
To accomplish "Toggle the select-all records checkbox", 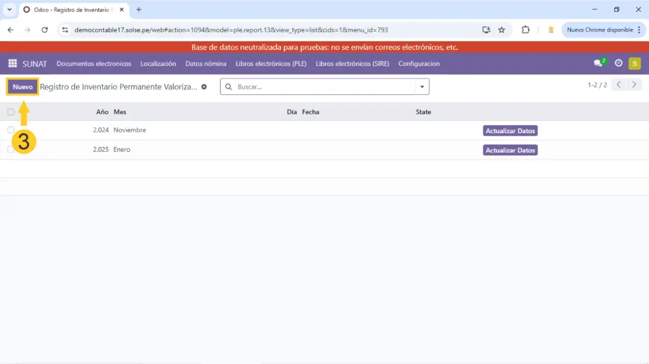I will [x=11, y=112].
